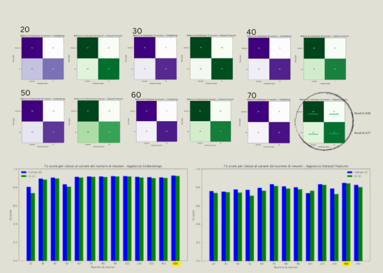
Task: Click the green bar at 500 neurons in Embeddings chart
Action: pyautogui.click(x=178, y=219)
